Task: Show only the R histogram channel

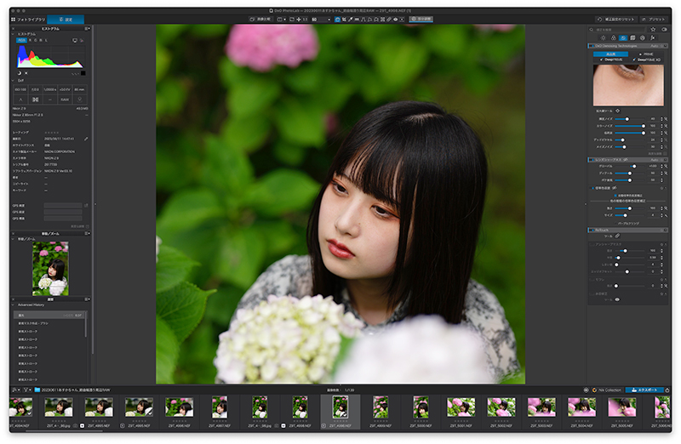Action: (31, 40)
